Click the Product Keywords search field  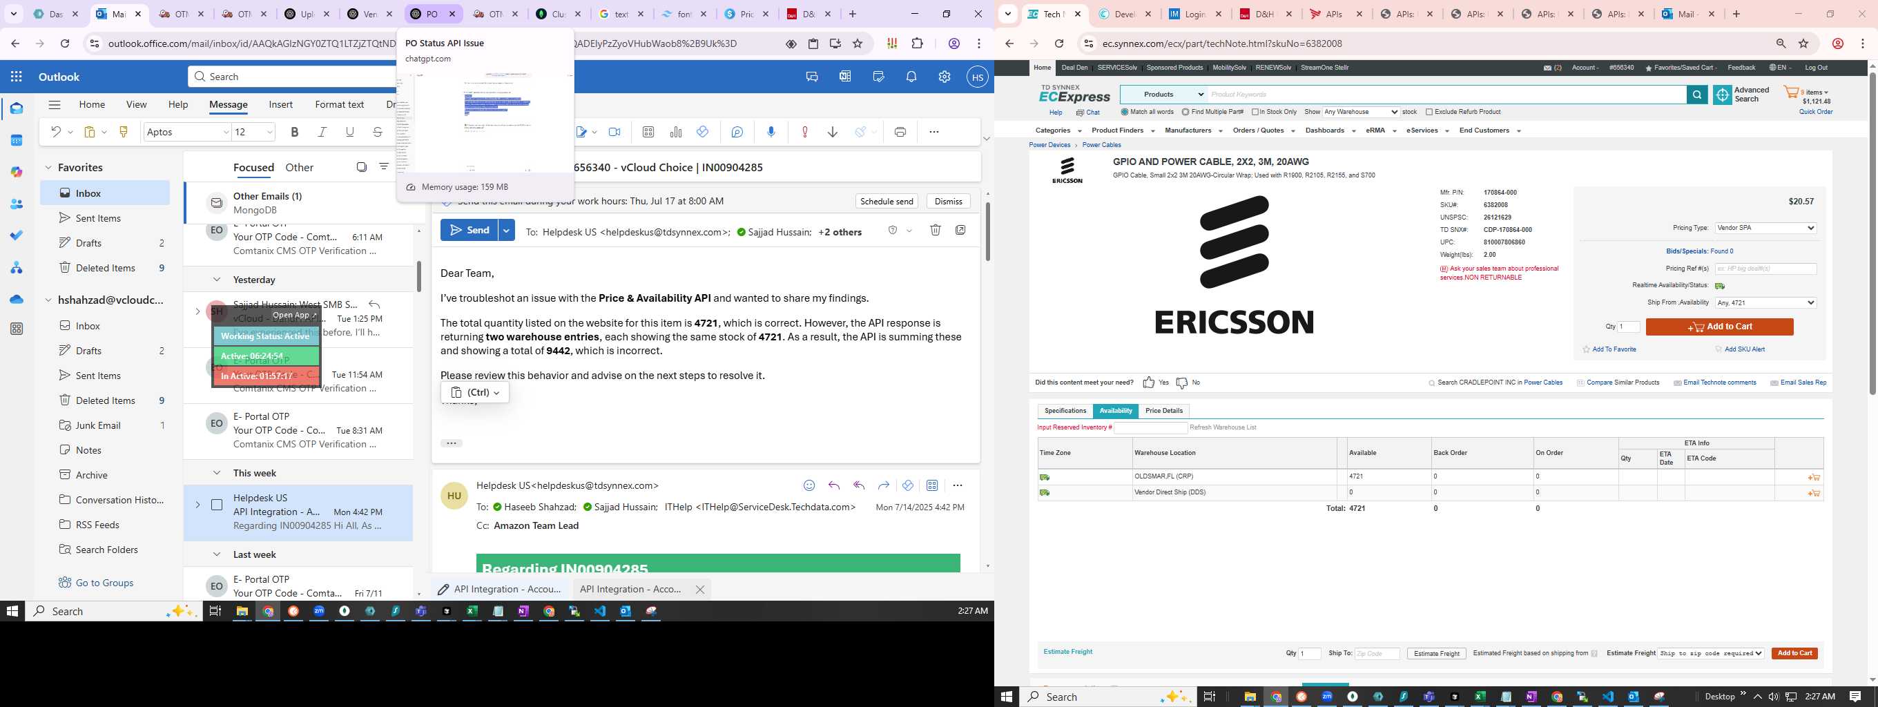[x=1446, y=95]
